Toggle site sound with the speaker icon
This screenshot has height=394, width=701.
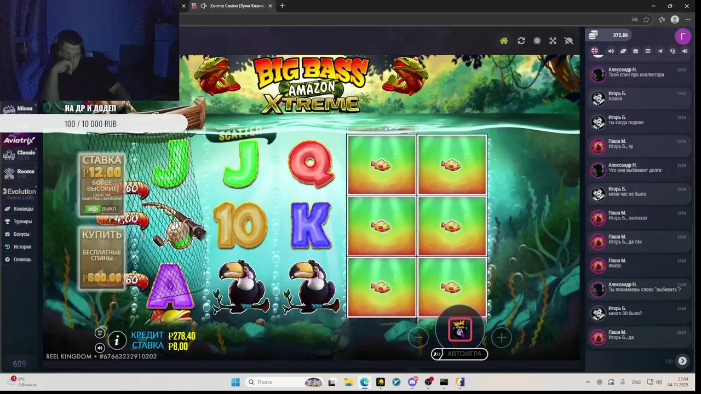(x=611, y=51)
